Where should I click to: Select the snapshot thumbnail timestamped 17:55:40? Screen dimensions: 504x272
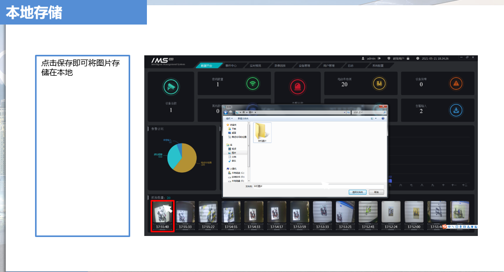[162, 216]
